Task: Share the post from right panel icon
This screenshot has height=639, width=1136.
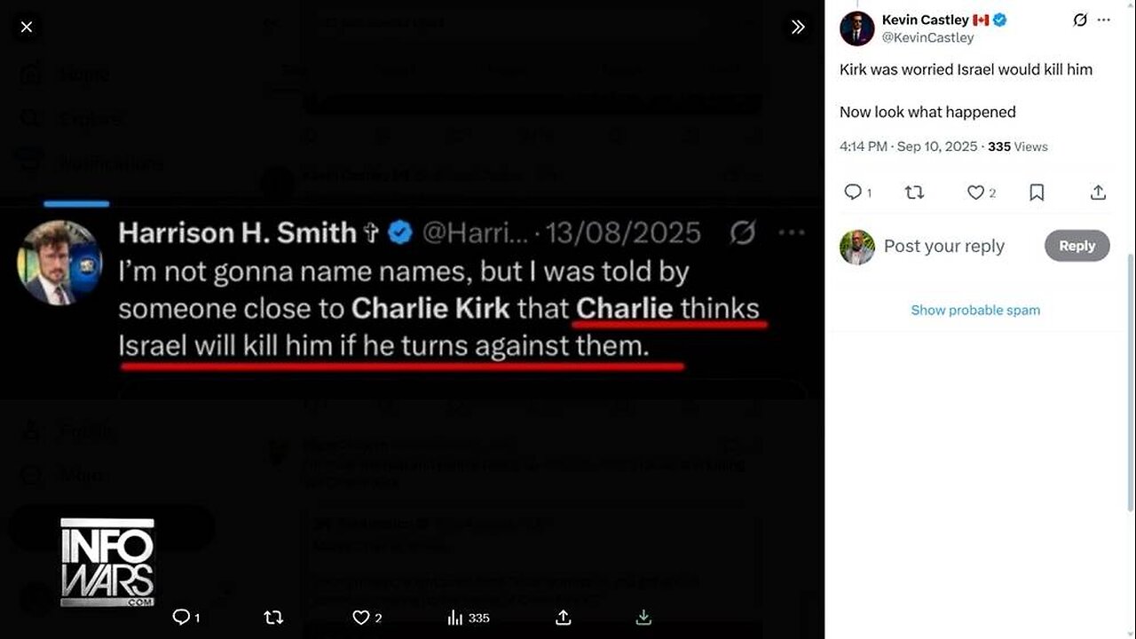Action: click(1098, 192)
